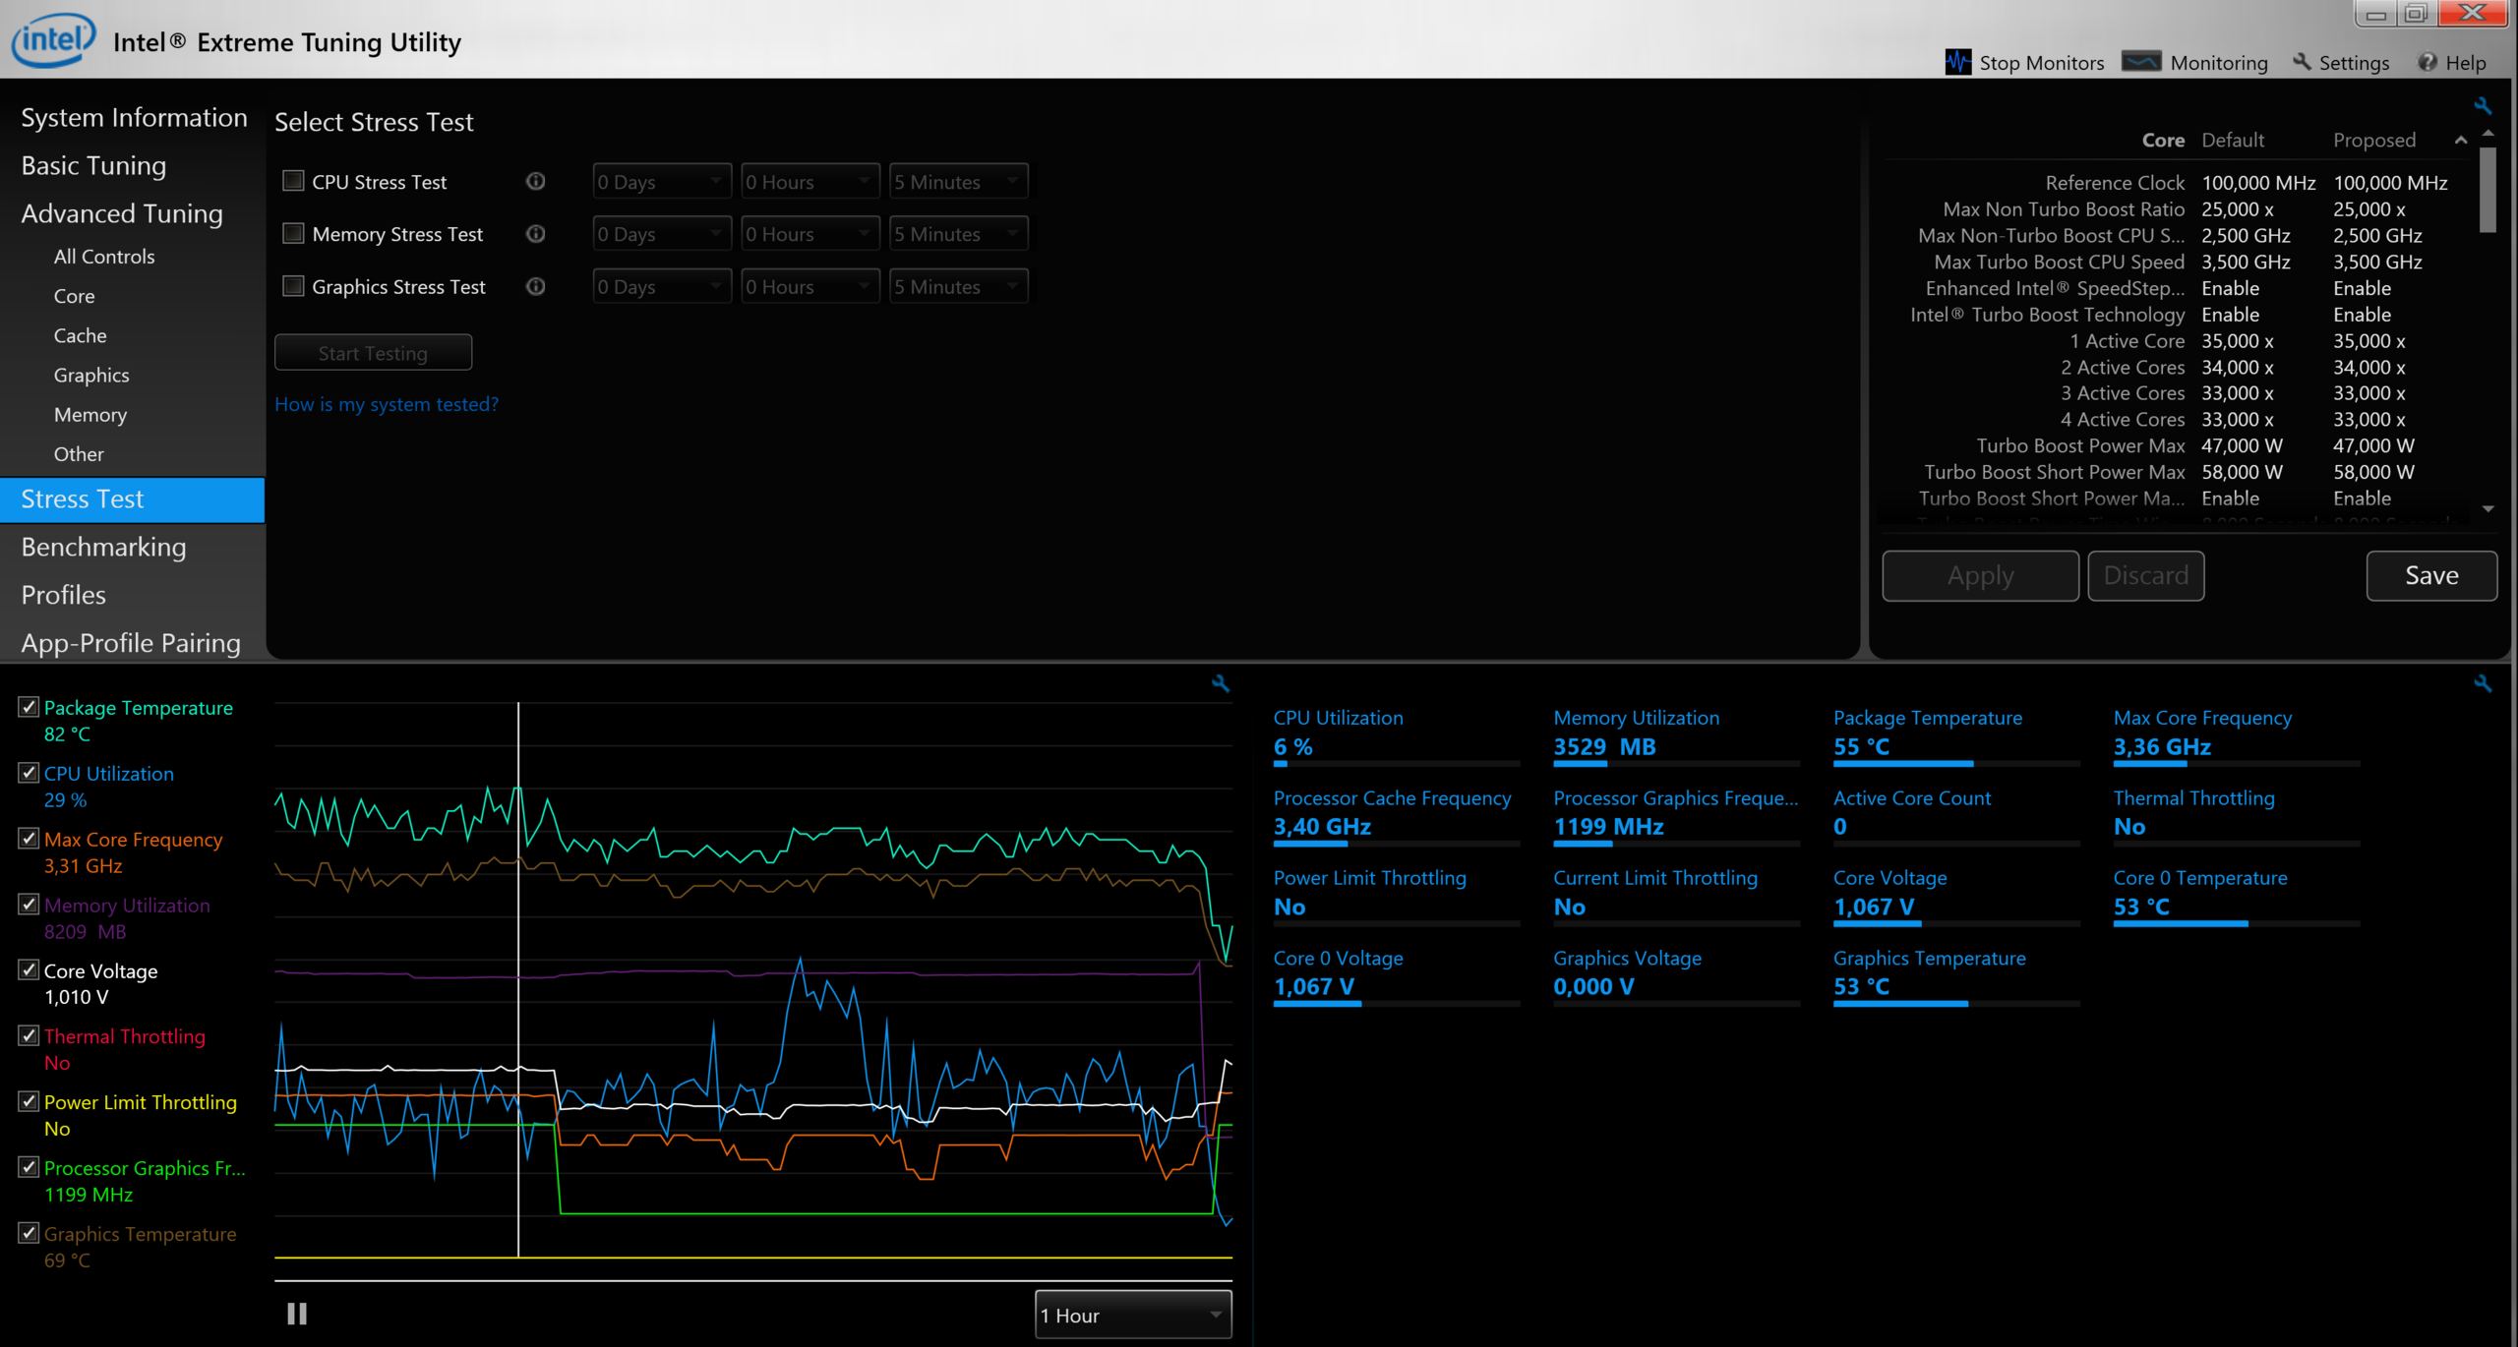Uncheck CPU Utilization graph series

(29, 773)
